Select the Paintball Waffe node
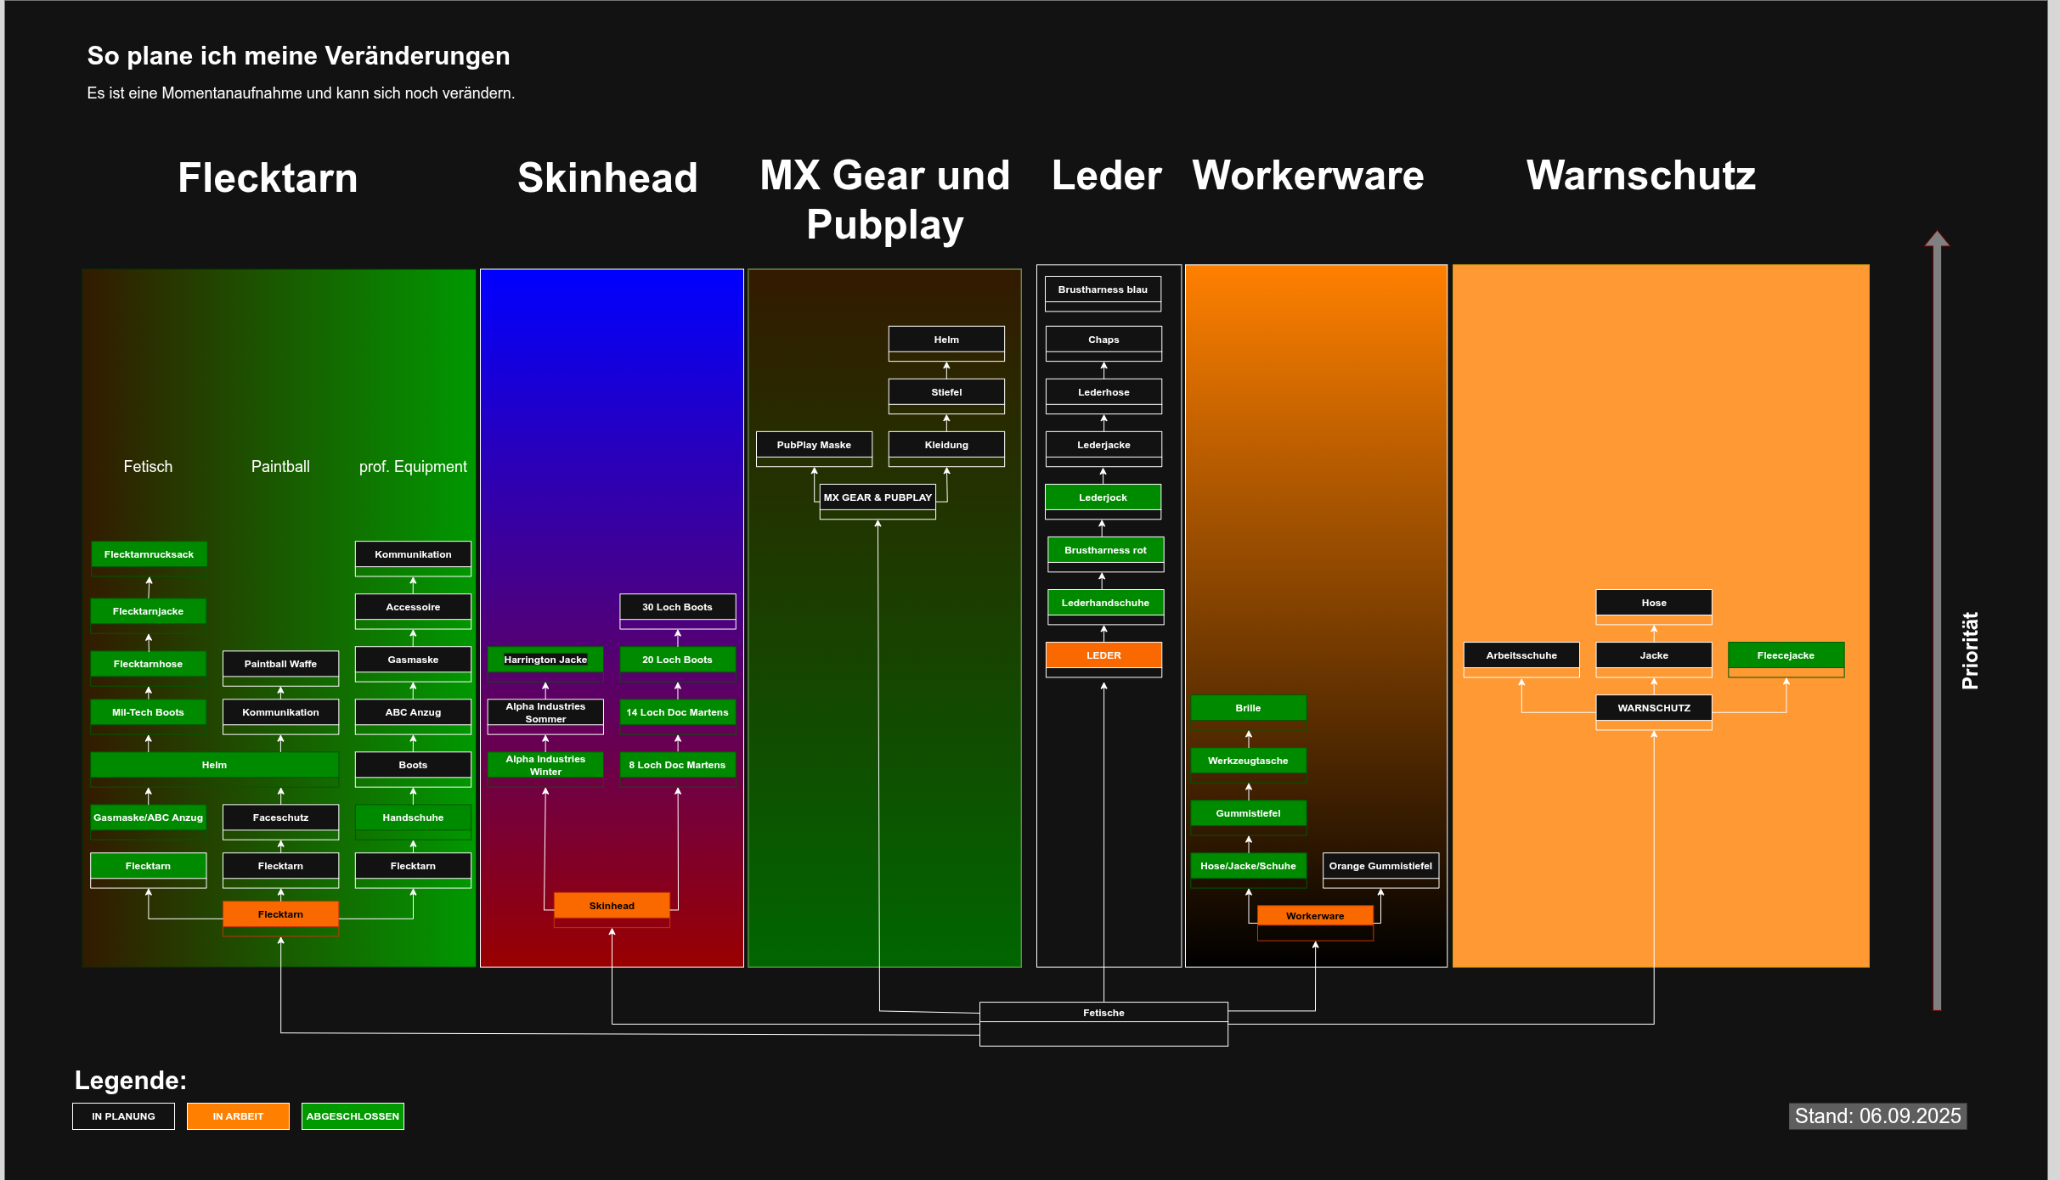Viewport: 2060px width, 1180px height. (x=280, y=664)
